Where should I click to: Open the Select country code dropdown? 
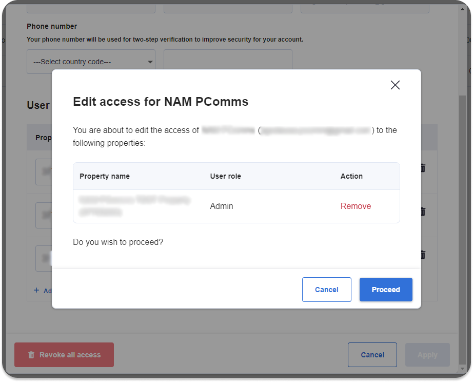pos(91,62)
